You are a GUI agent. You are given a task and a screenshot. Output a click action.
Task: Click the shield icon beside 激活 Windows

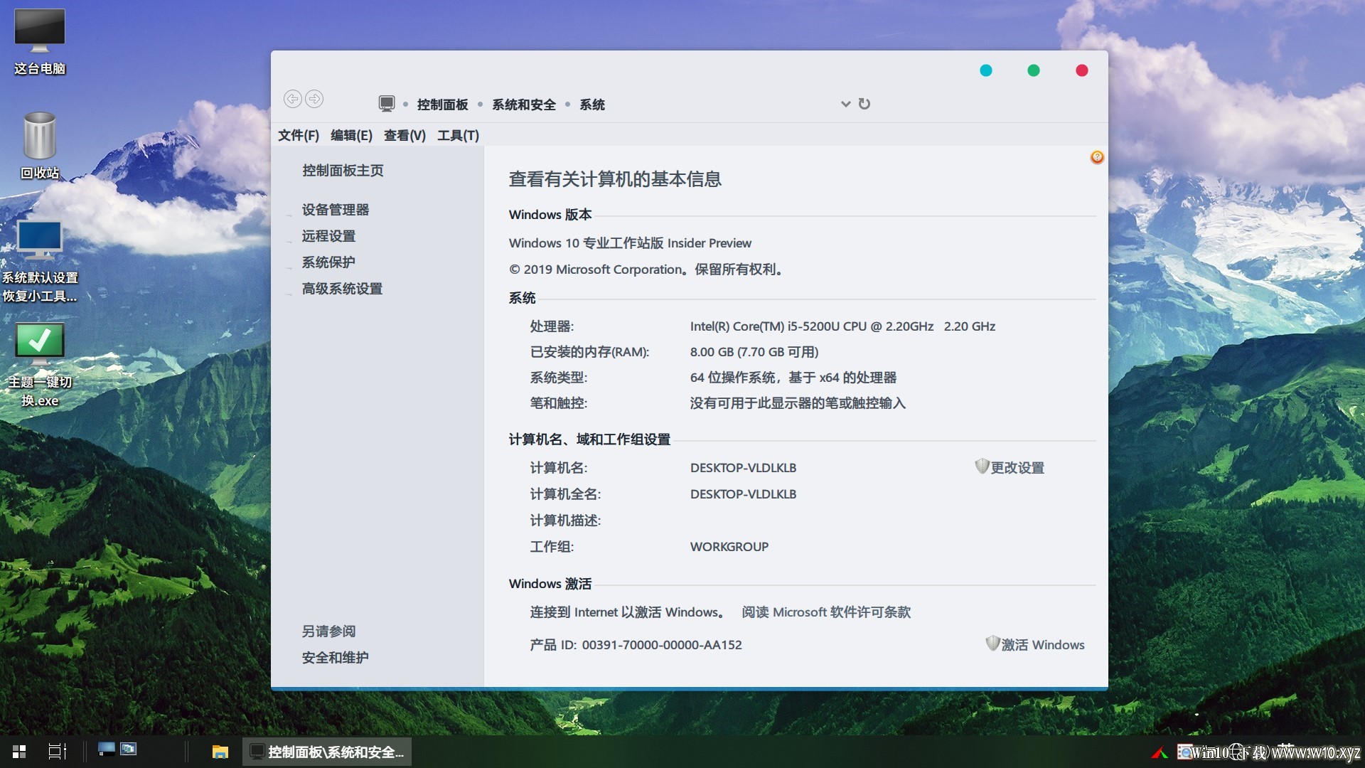tap(992, 643)
